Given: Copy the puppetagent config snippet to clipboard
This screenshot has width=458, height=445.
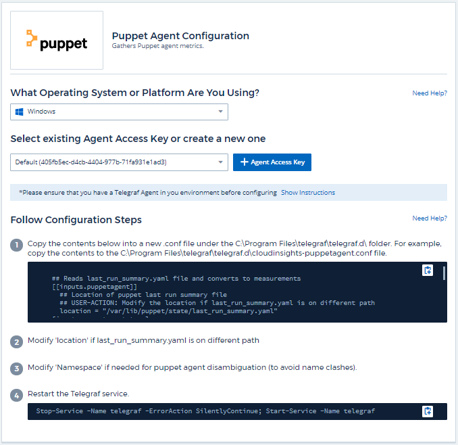Looking at the screenshot, I should click(x=428, y=270).
